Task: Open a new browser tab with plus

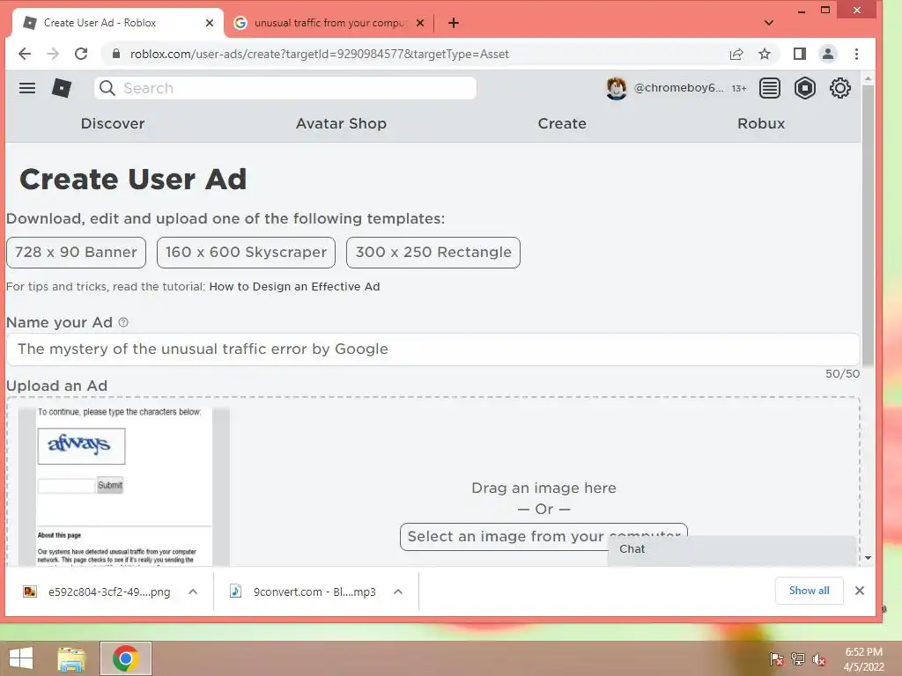Action: coord(454,23)
